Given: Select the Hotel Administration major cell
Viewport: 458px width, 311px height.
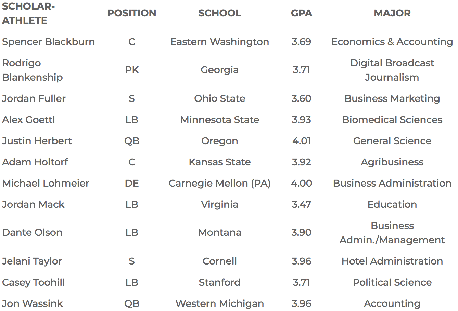Looking at the screenshot, I should pos(392,261).
